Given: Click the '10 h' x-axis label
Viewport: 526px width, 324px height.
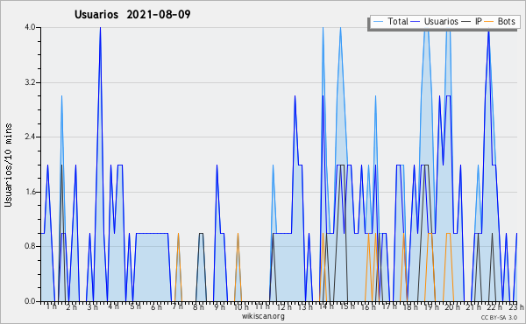Looking at the screenshot, I should (241, 306).
